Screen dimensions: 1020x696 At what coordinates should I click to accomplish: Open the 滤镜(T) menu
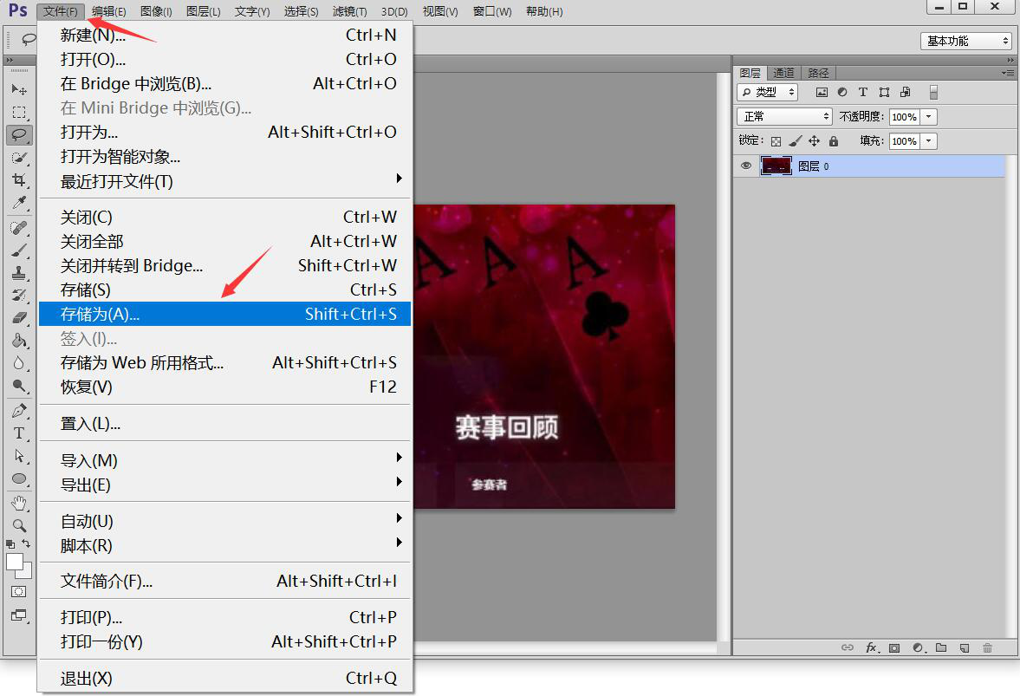(349, 12)
